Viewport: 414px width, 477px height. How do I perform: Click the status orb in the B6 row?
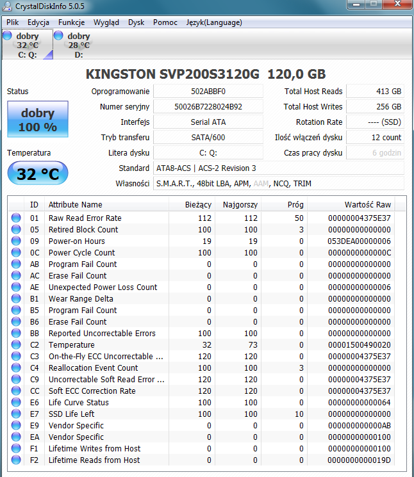(16, 322)
